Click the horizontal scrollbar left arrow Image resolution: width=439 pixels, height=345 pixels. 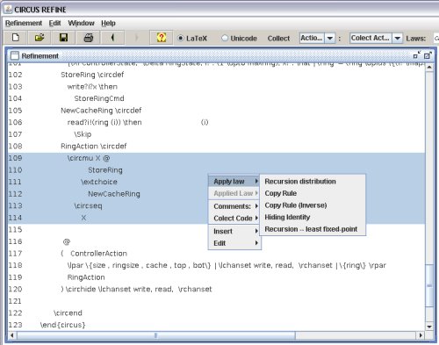tap(12, 335)
